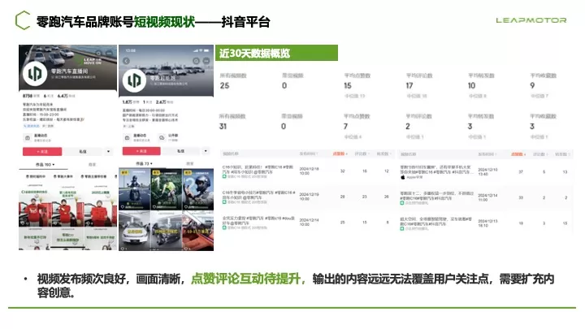Open the three-dot menu in 零跑汽车直播间 header
The width and height of the screenshot is (585, 329).
(x=109, y=54)
